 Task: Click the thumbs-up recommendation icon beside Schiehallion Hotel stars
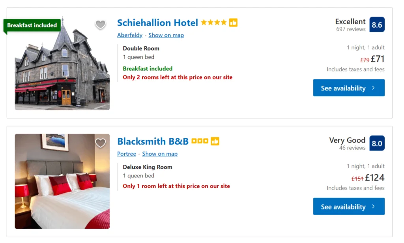pos(233,23)
